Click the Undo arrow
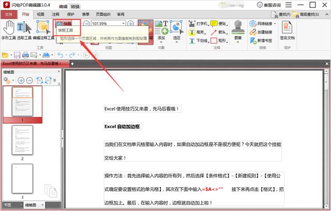Image resolution: width=331 pixels, height=211 pixels. click(x=61, y=55)
